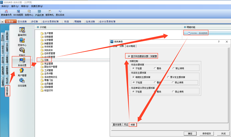Switch to the 预算 bottom tab
The image size is (231, 137).
pos(133,125)
